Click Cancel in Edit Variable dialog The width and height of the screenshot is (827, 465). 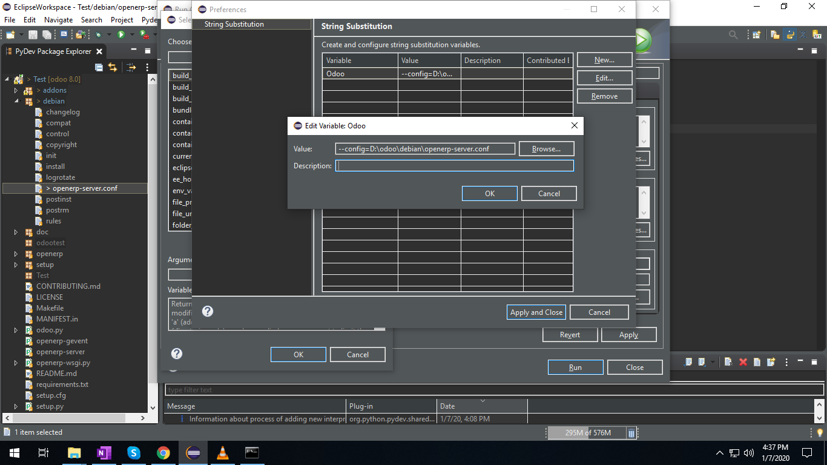(549, 193)
